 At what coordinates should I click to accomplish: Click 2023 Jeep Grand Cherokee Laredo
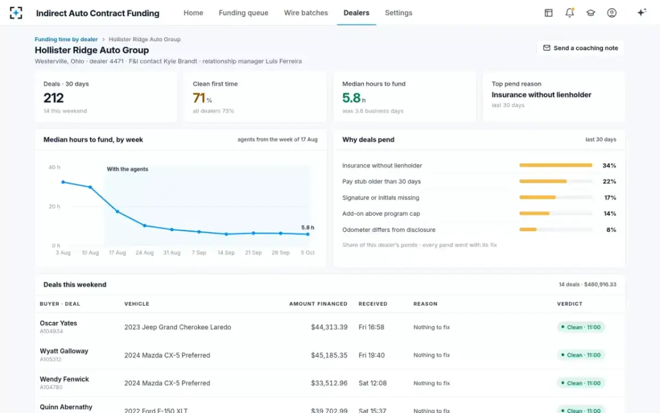(x=178, y=327)
